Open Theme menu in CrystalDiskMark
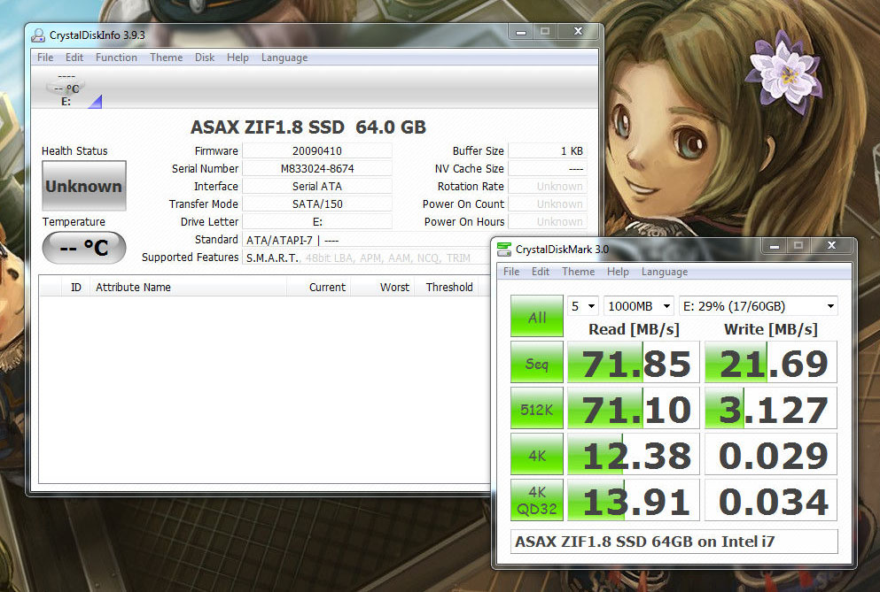 pos(578,272)
